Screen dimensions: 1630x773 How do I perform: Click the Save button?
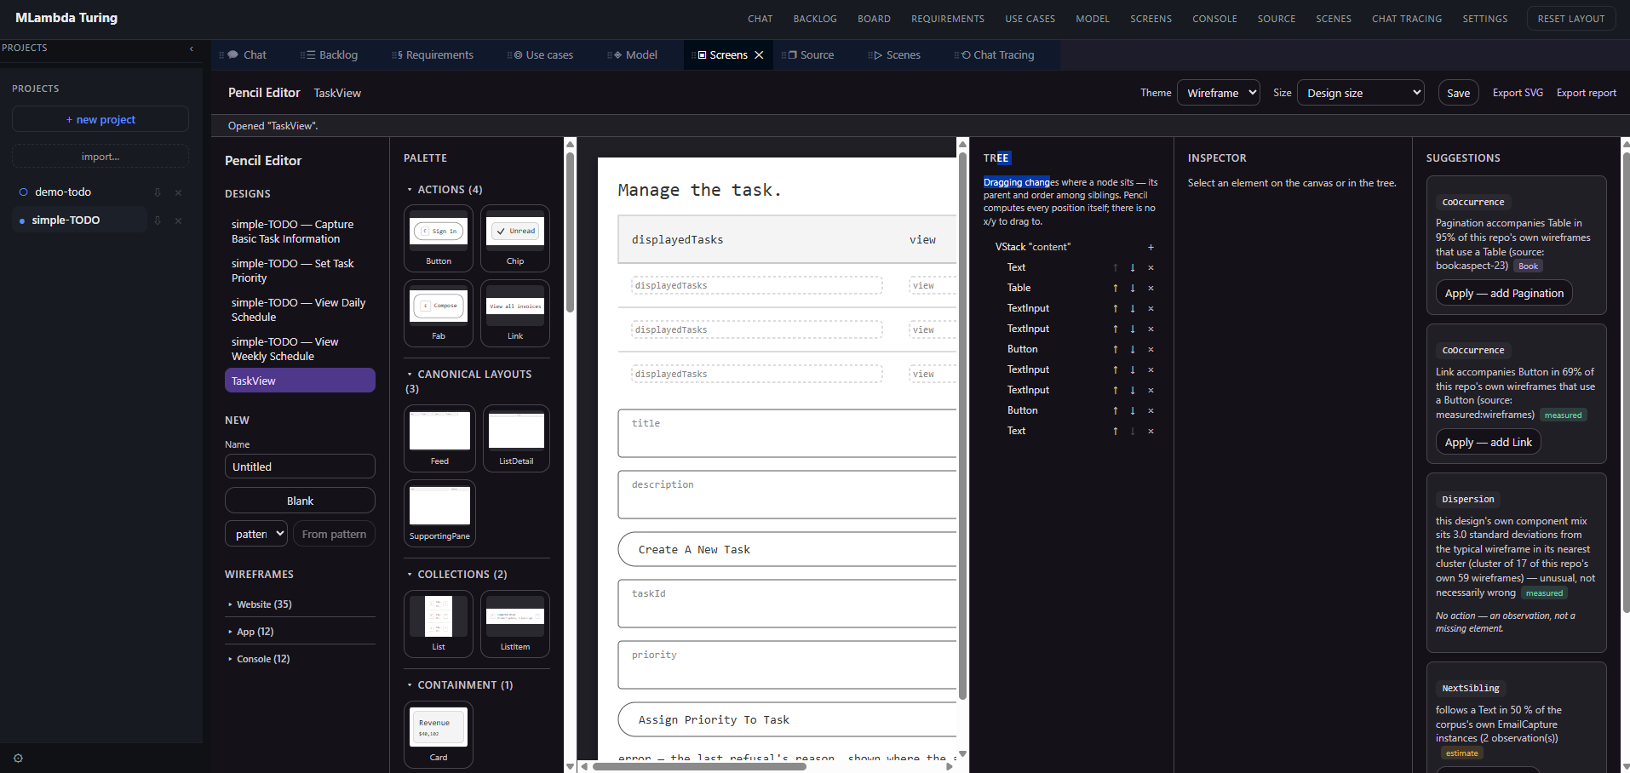pyautogui.click(x=1458, y=93)
